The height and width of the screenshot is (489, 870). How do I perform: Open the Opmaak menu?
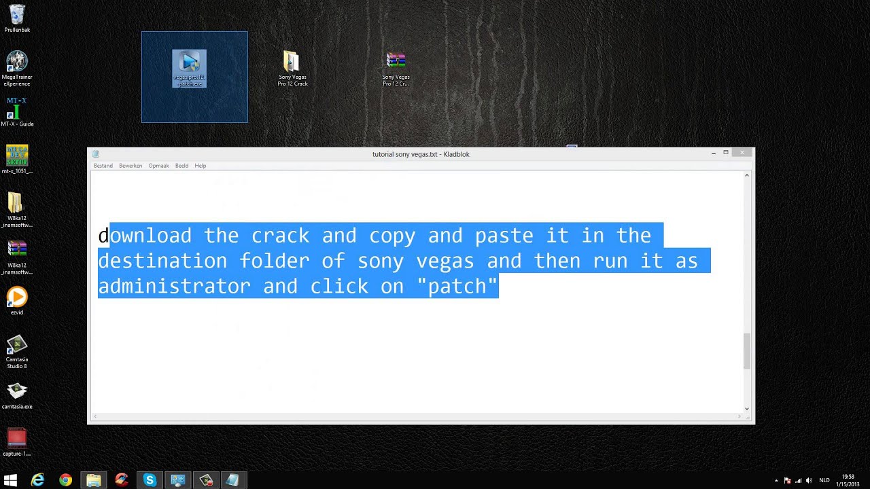pyautogui.click(x=158, y=166)
